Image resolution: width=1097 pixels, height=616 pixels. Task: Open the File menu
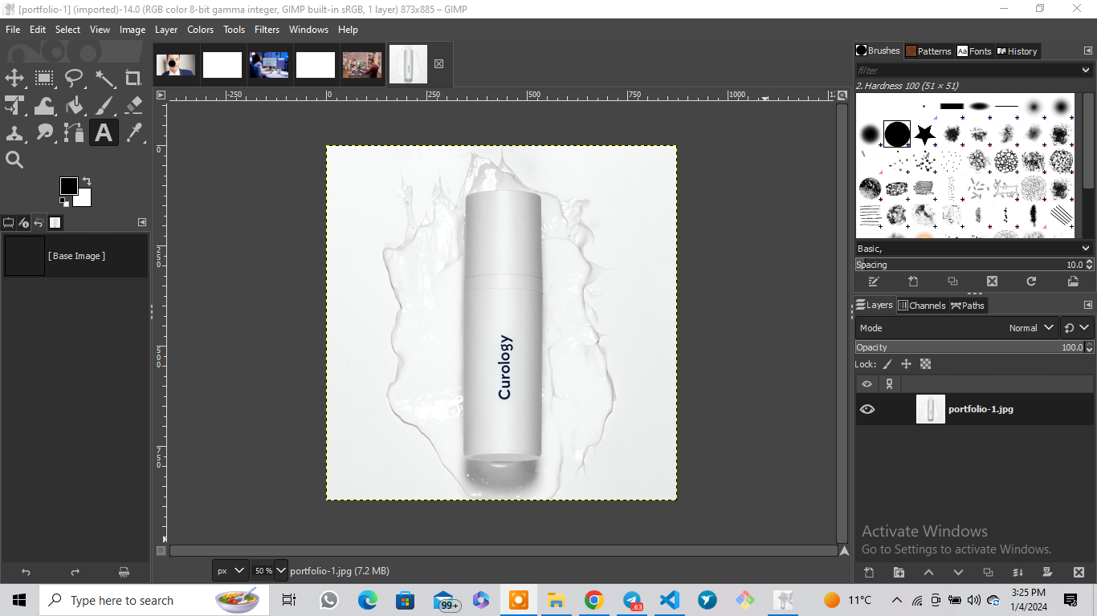pos(13,29)
